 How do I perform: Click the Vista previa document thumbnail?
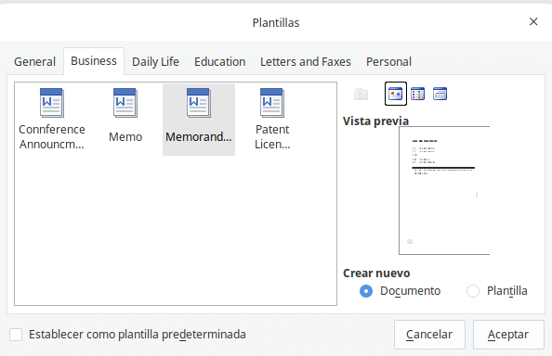444,190
